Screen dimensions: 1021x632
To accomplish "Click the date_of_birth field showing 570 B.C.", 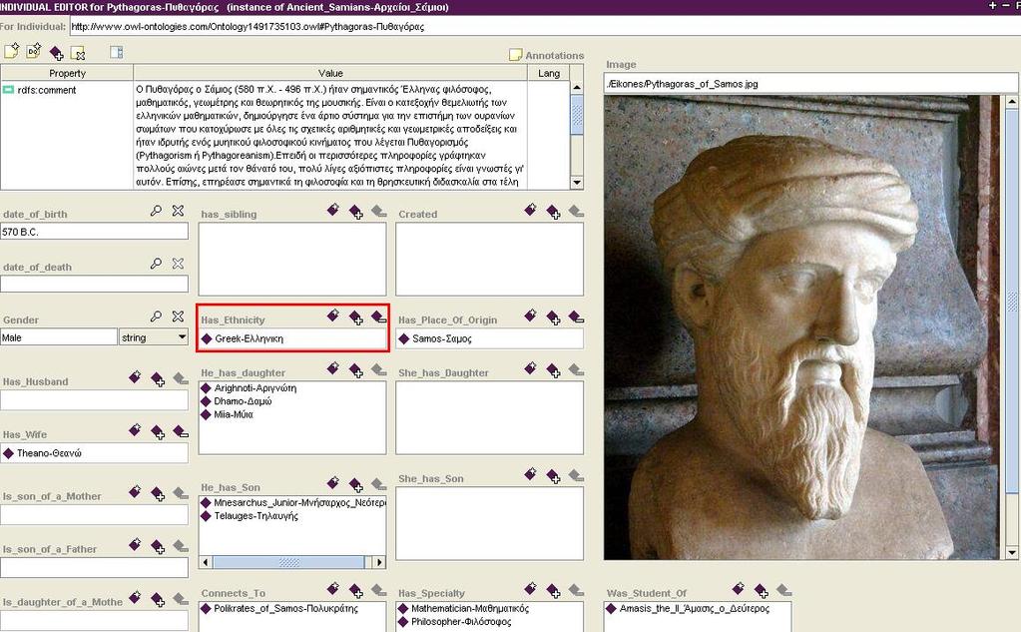I will point(95,232).
